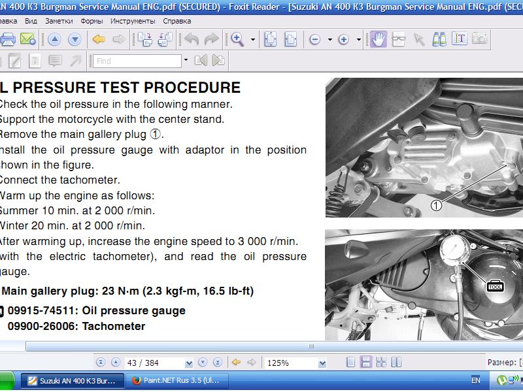Open the dropdown next to Zoom Out

click(x=330, y=40)
